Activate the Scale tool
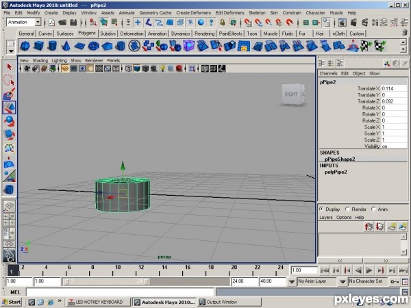411x308 pixels. pyautogui.click(x=9, y=135)
